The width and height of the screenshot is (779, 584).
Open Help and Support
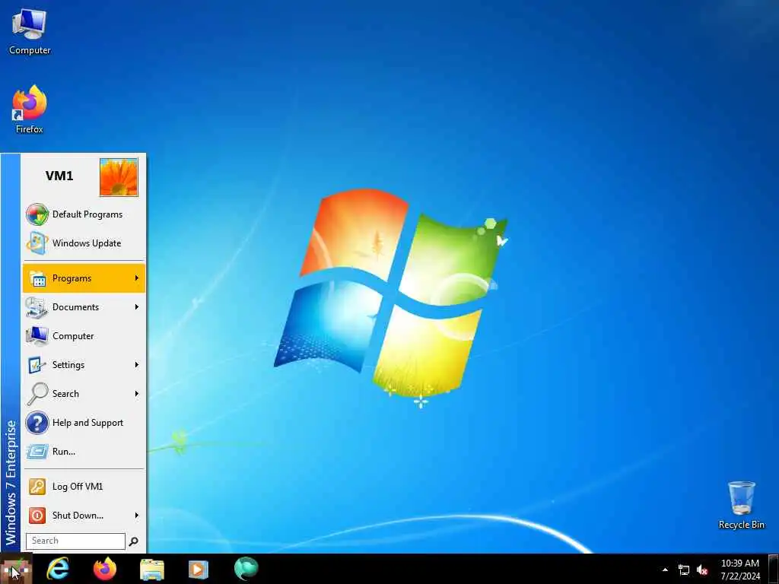[x=84, y=423]
